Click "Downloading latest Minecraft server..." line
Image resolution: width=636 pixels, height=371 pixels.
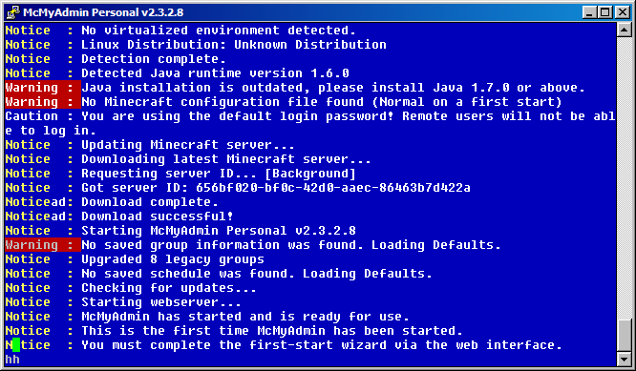click(x=226, y=159)
